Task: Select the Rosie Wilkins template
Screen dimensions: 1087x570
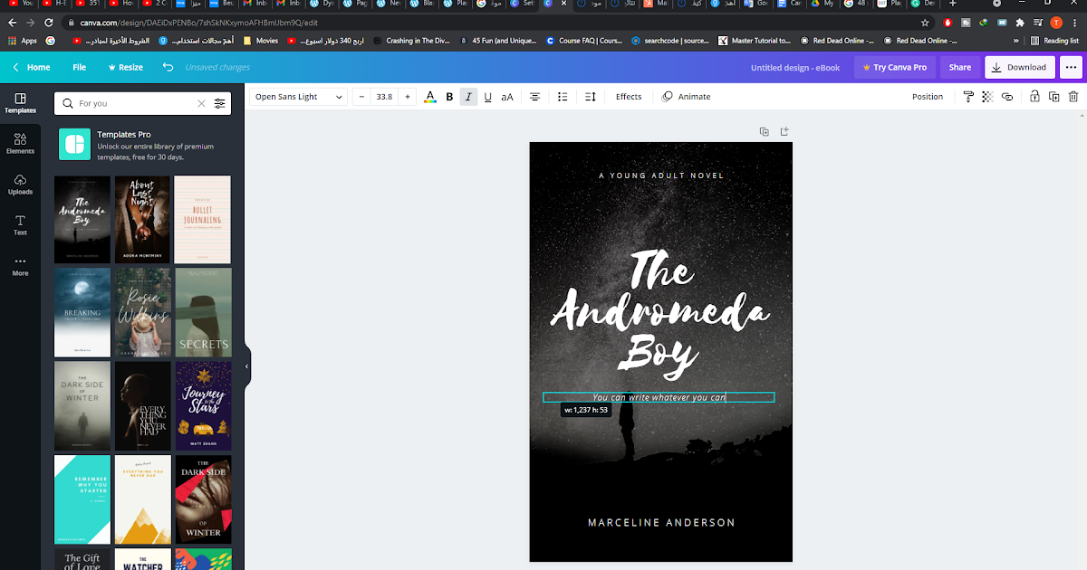Action: click(x=142, y=312)
